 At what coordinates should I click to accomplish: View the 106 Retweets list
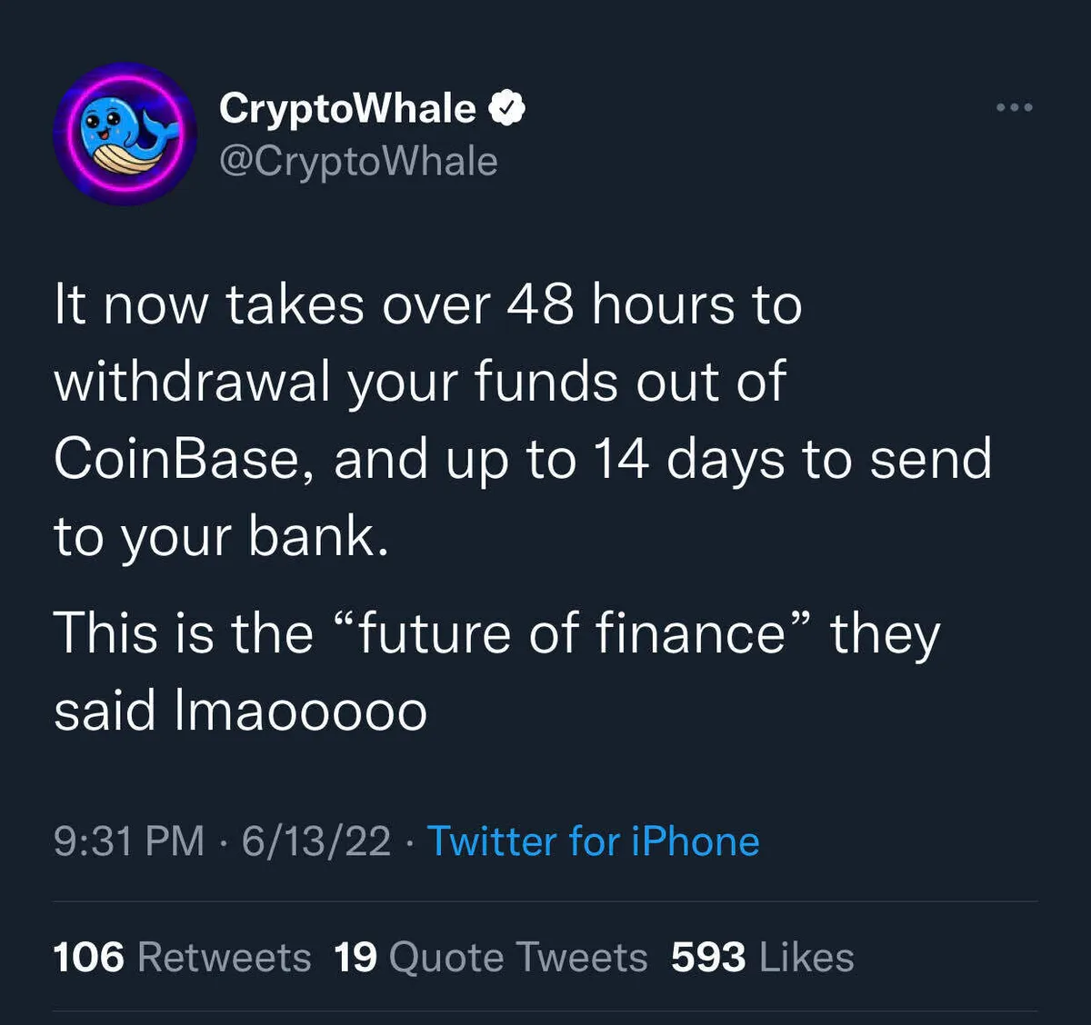coord(182,957)
